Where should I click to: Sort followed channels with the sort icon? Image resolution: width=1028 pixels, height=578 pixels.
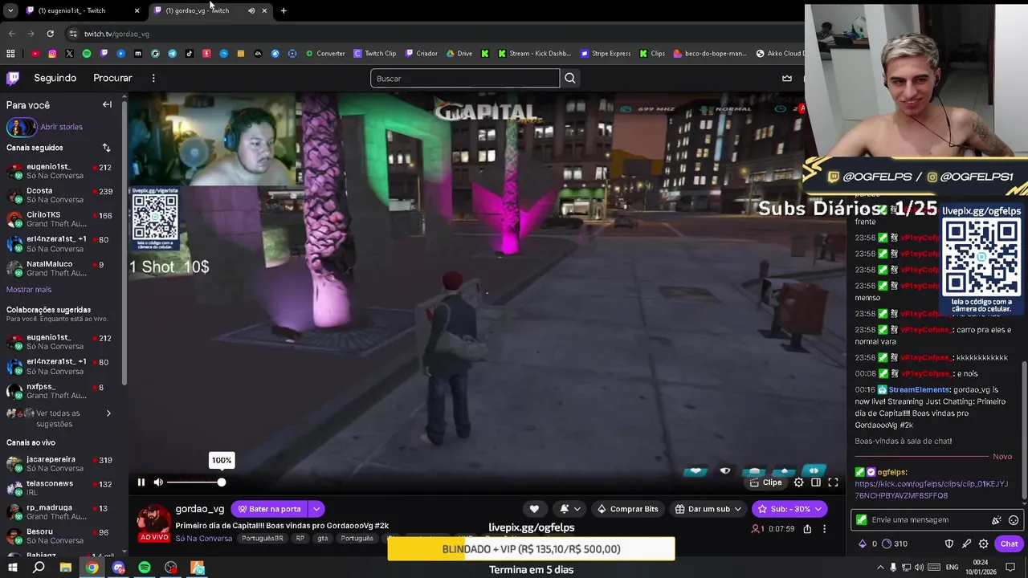click(106, 148)
